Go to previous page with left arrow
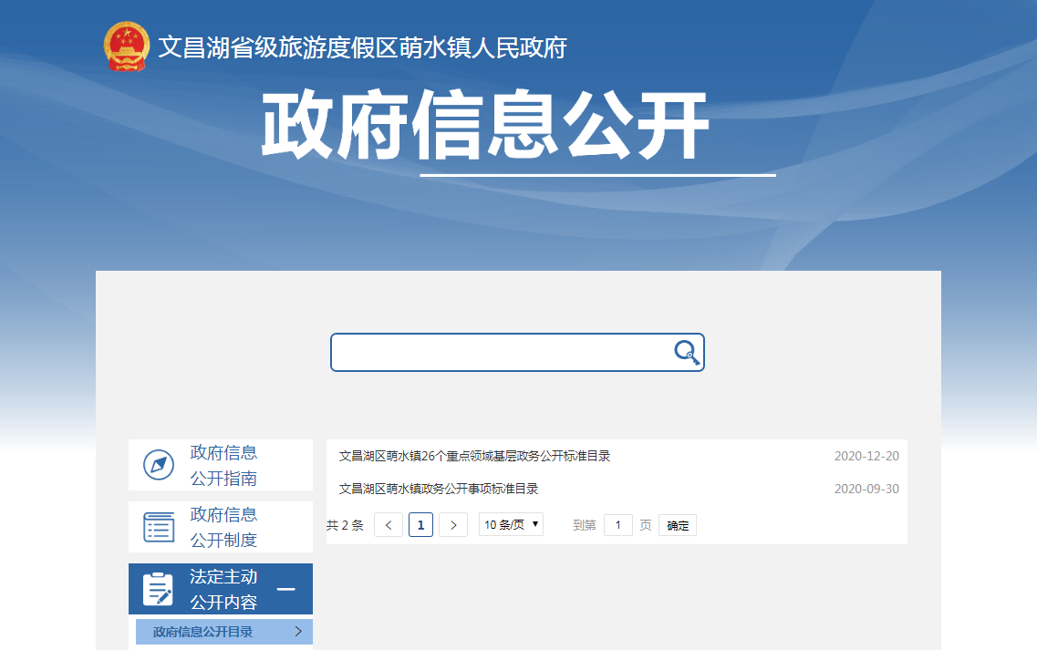 tap(389, 525)
